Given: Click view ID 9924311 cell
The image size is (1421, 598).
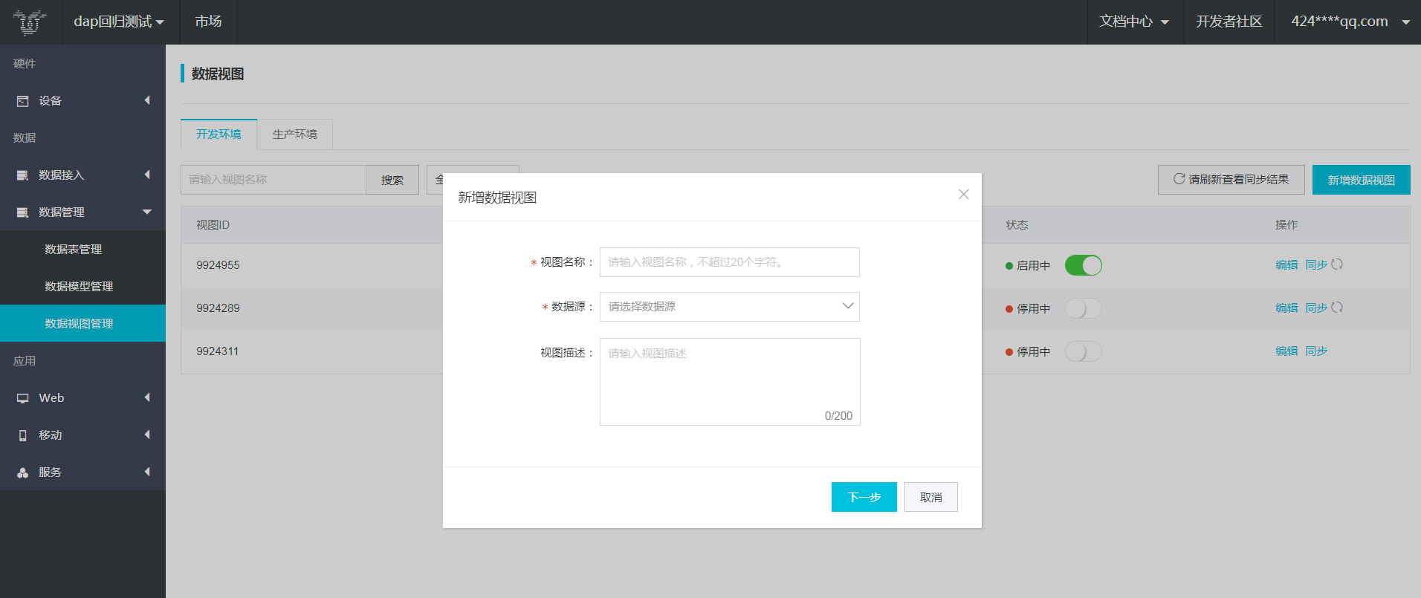Looking at the screenshot, I should 217,351.
